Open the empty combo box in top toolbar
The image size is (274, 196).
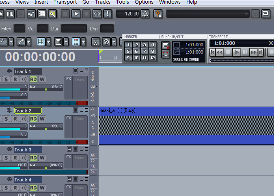pos(208,14)
